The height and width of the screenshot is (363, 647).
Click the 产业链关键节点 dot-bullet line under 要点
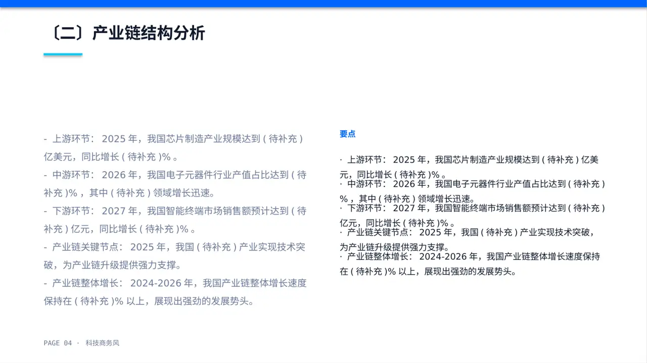[468, 233]
